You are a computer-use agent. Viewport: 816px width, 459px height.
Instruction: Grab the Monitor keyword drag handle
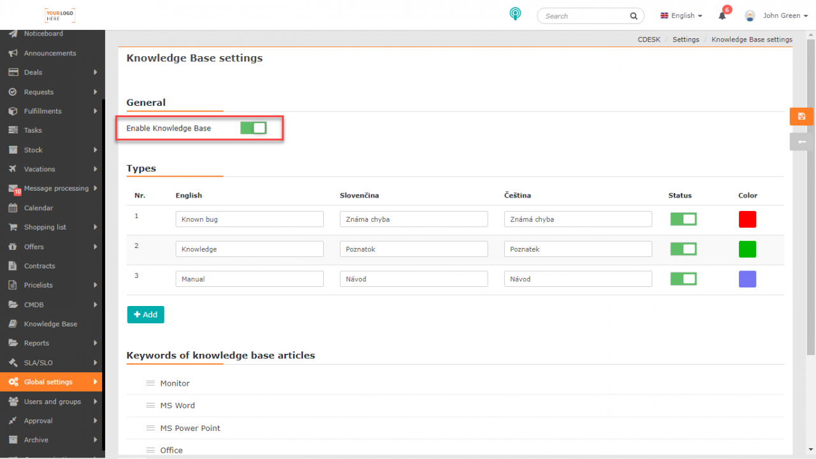[150, 383]
